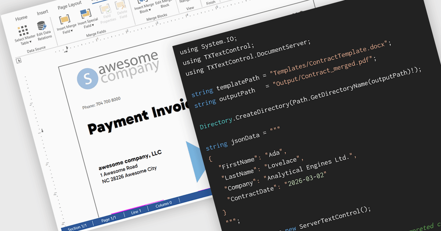This screenshot has height=231, width=441.
Task: Switch to the Page Layout ribbon tab
Action: coord(69,5)
